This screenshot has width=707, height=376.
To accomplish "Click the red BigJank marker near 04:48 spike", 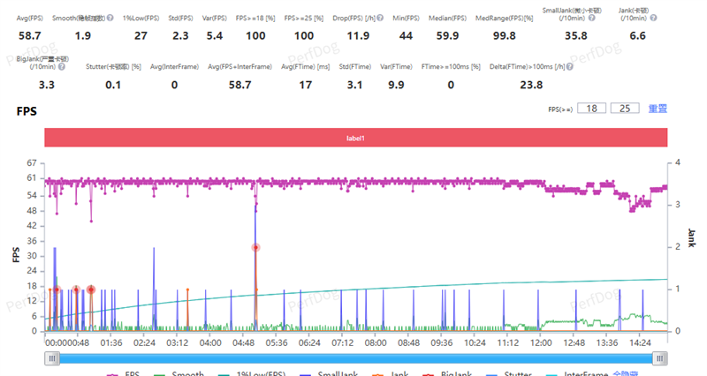I will [x=255, y=247].
